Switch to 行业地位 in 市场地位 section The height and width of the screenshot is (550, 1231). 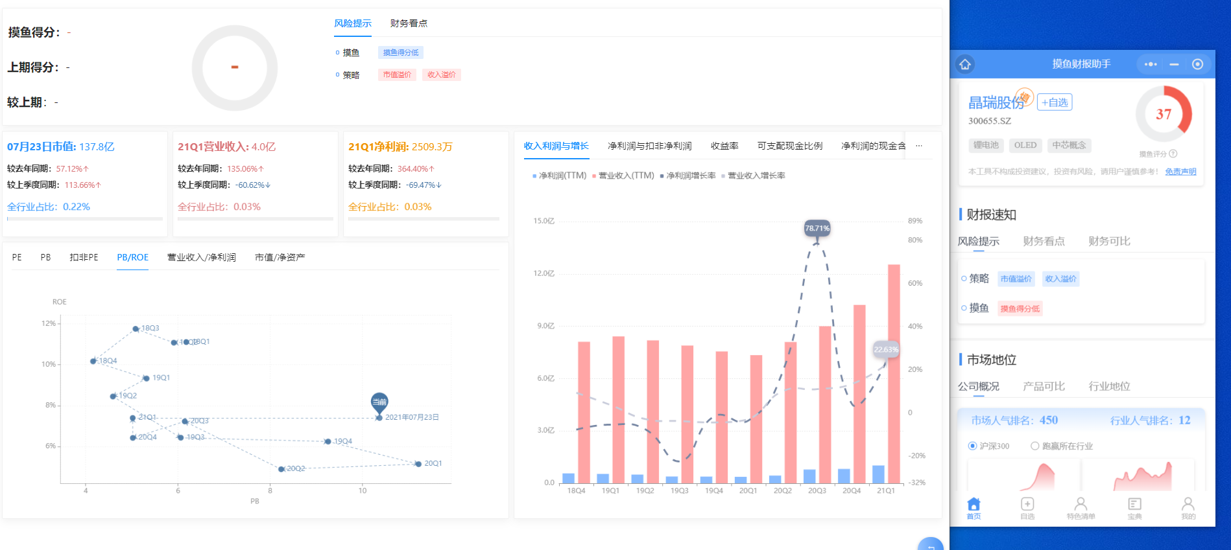click(x=1109, y=386)
